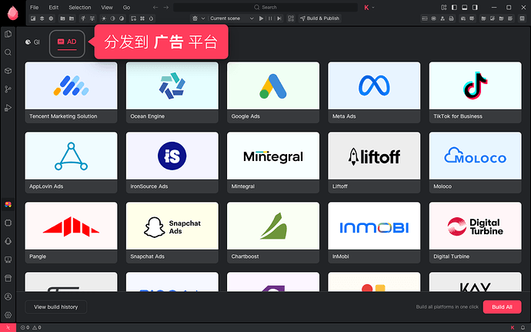Click View build history button
Viewport: 531px width, 332px height.
click(x=56, y=307)
